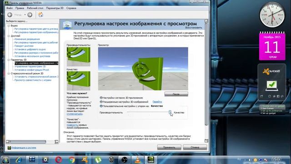
Task: Select 'Установка цифрового аудио' tree item
Action: pyautogui.click(x=30, y=49)
